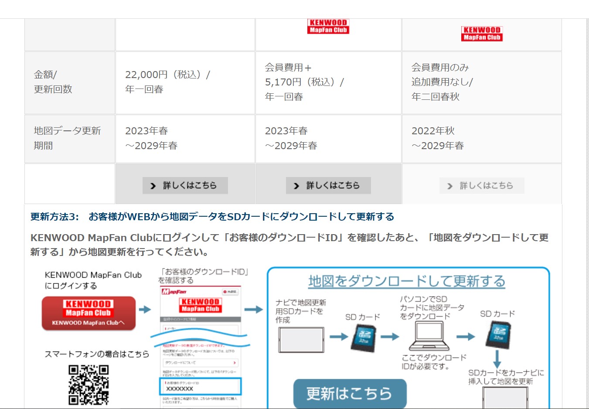Click KENWOOD MapFan Club logo in fourth column
589x409 pixels.
(482, 34)
